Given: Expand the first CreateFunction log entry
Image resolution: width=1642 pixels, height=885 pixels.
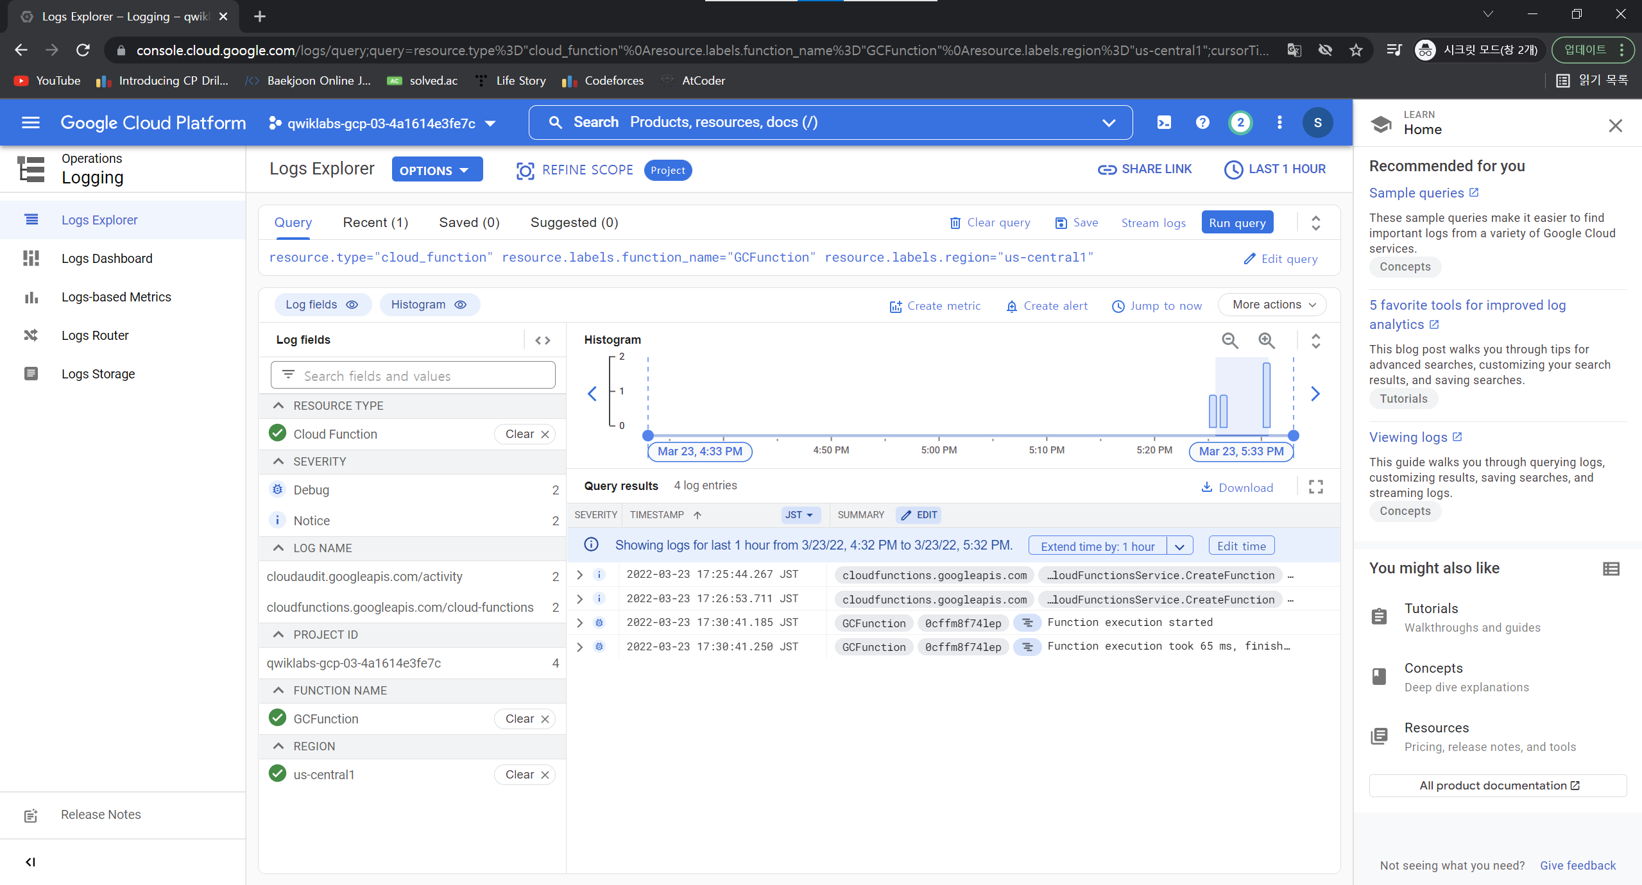Looking at the screenshot, I should pyautogui.click(x=580, y=575).
